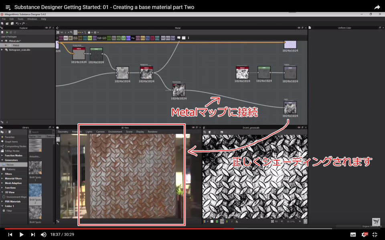The width and height of the screenshot is (385, 240).
Task: Add an Output (Out) node shortcut
Action: (172, 38)
